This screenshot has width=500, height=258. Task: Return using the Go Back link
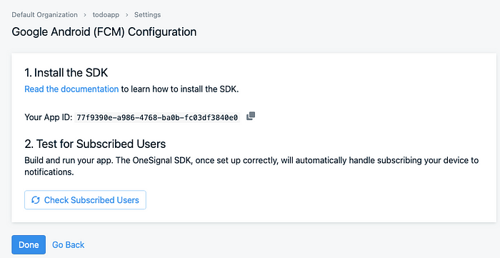click(x=69, y=244)
